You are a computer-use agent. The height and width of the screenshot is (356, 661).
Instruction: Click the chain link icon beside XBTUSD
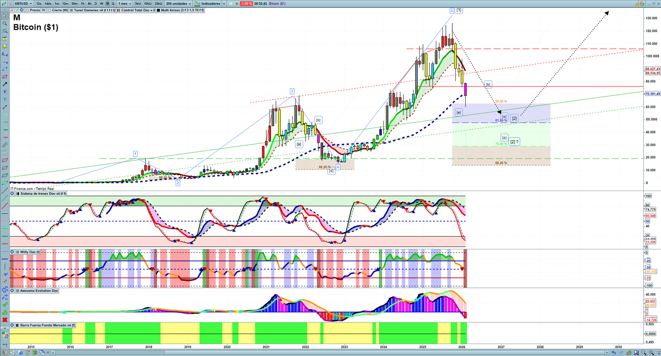point(11,4)
